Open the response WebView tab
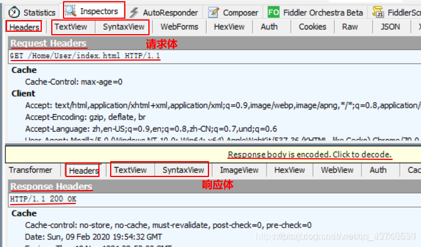 point(337,170)
